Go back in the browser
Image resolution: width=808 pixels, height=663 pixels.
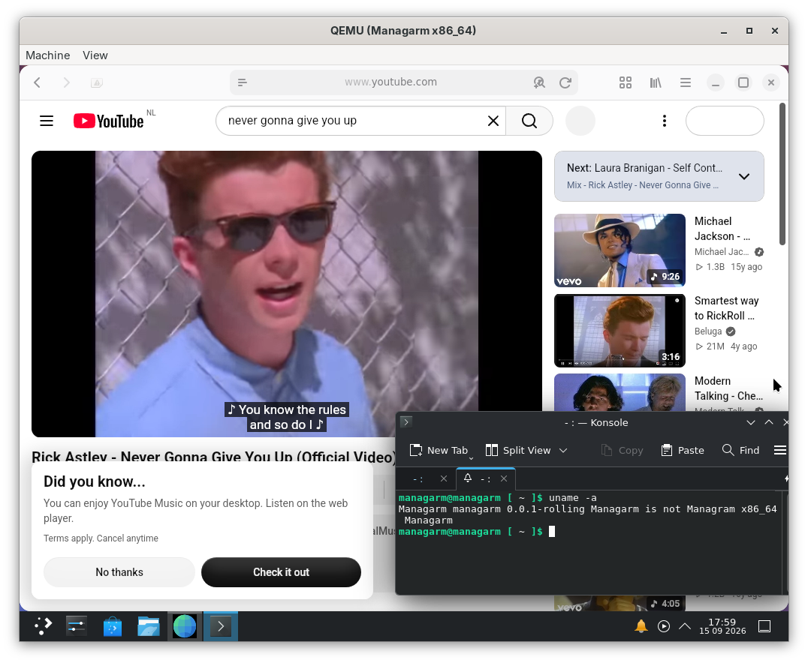coord(37,82)
